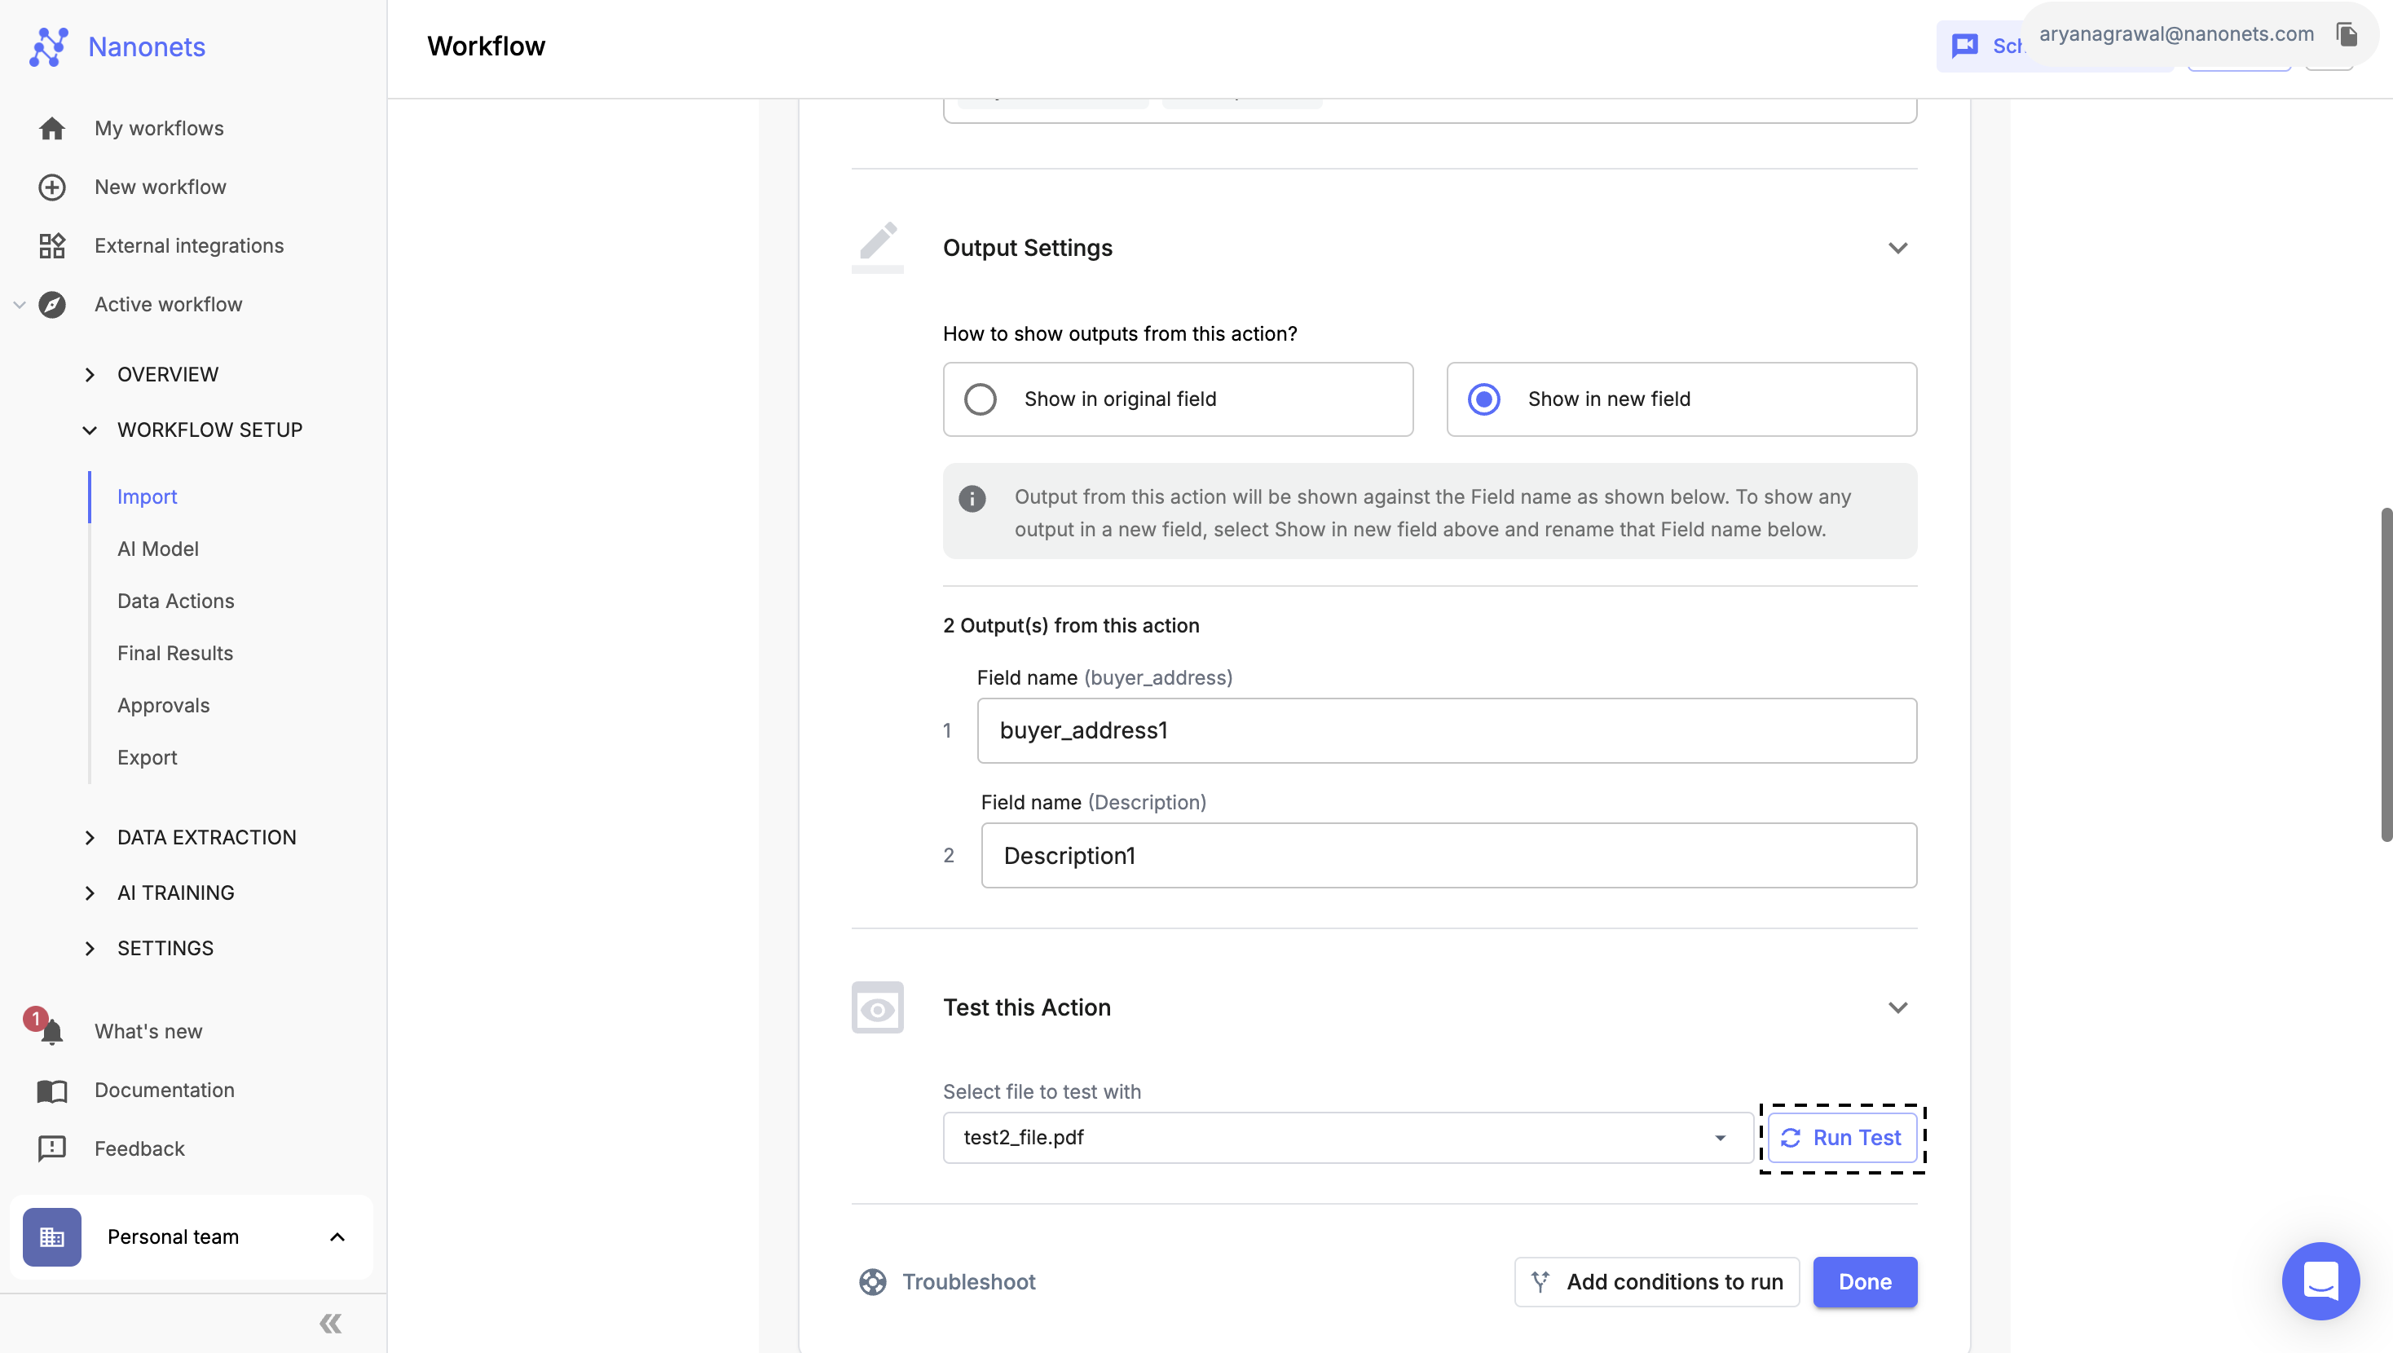Click the Nanonets brand name
Screen dimensions: 2393x1353
[x=147, y=46]
